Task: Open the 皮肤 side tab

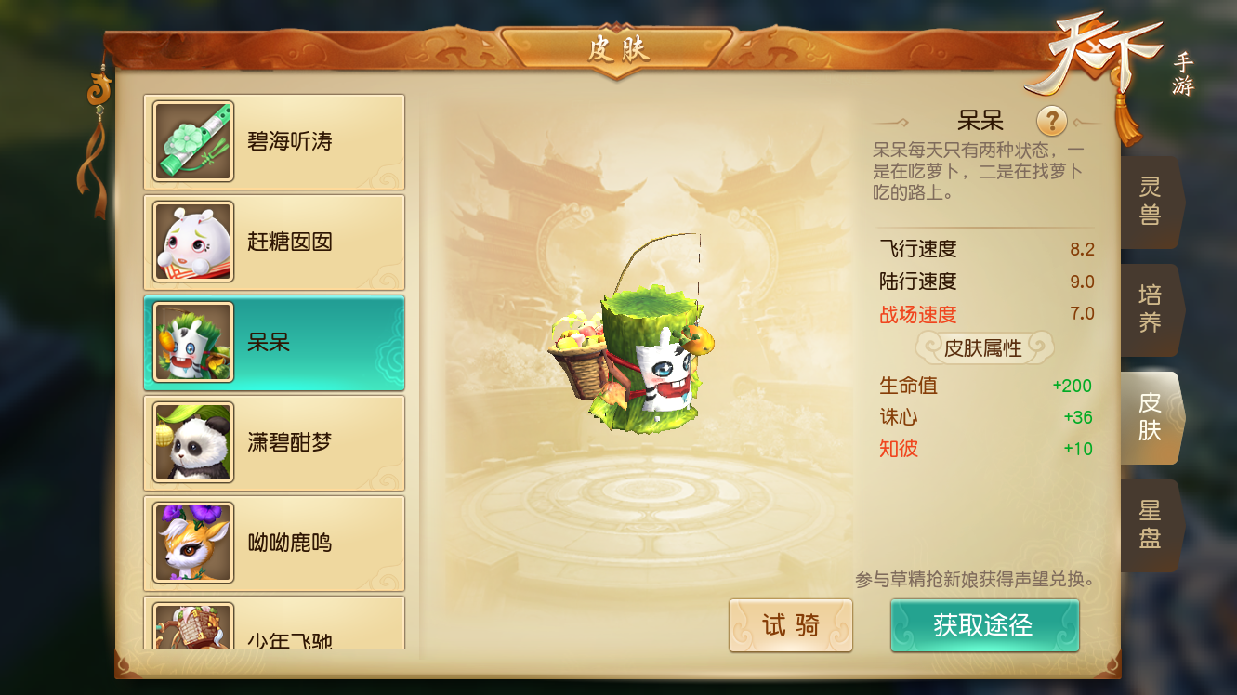Action: tap(1151, 417)
